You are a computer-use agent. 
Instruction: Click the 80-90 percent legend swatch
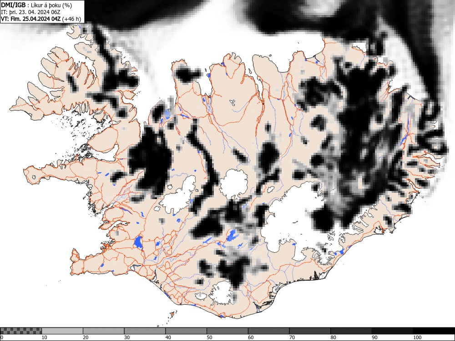click(x=351, y=331)
